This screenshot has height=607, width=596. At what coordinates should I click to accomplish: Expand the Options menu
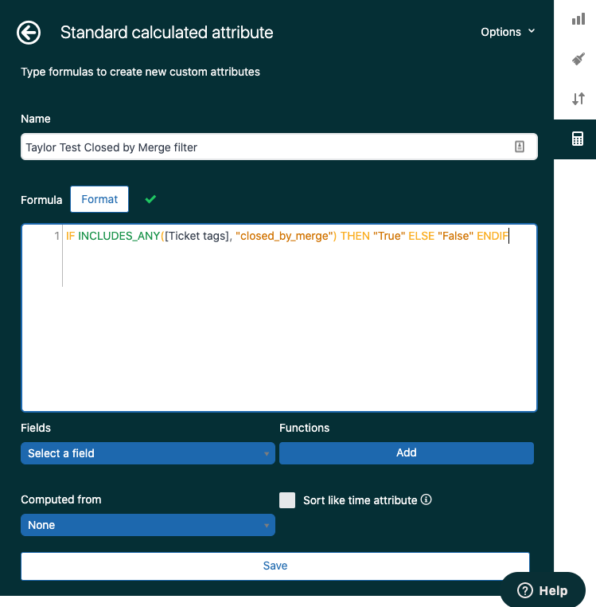(508, 33)
